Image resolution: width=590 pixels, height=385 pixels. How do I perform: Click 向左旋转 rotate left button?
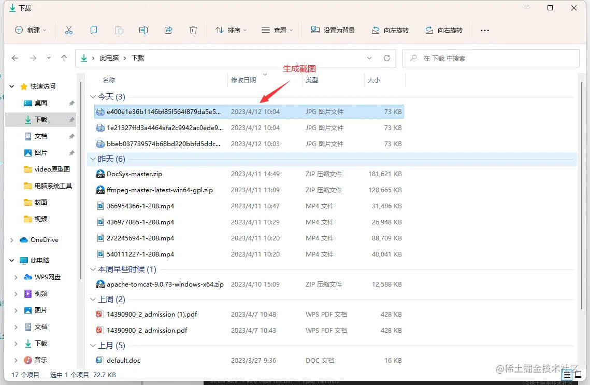[x=390, y=30]
